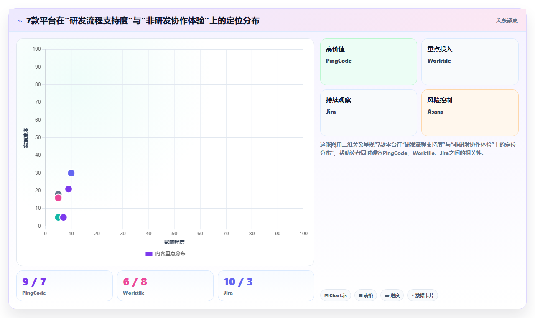The image size is (535, 318).
Task: Click the 实施难度 y-axis title
Action: tap(26, 138)
